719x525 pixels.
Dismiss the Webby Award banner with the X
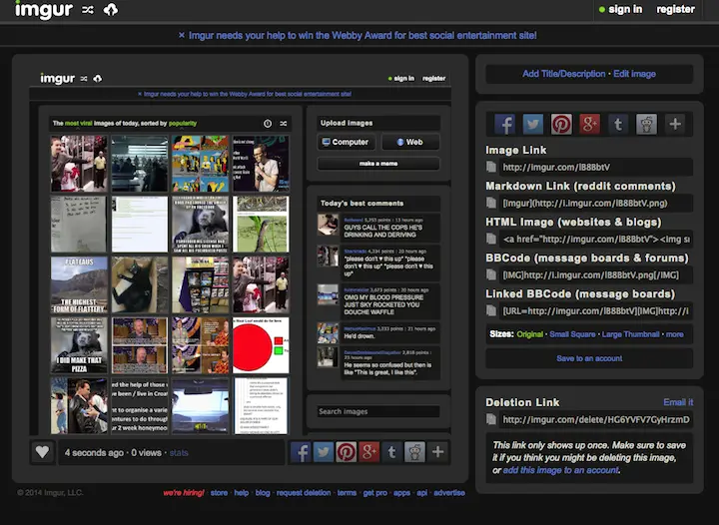tap(182, 35)
